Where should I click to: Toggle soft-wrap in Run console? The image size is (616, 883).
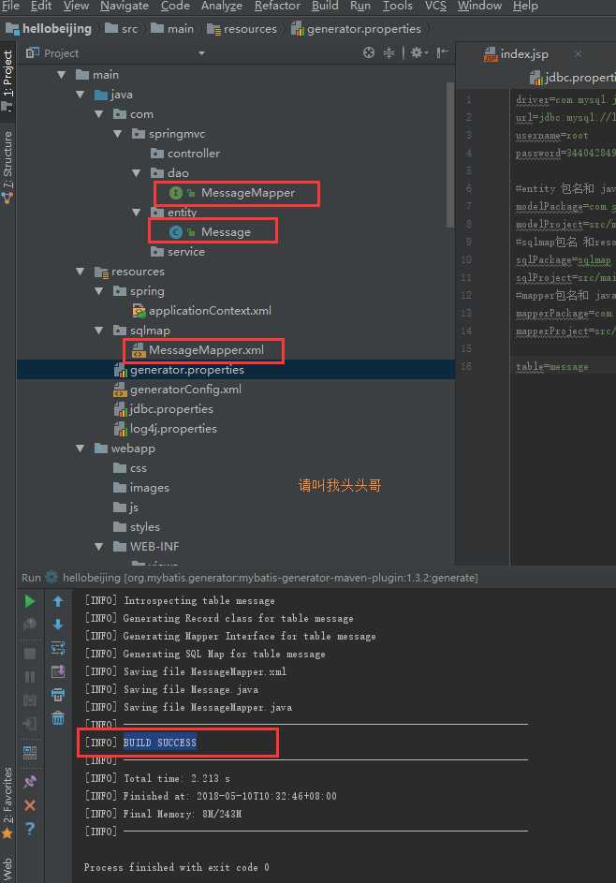58,648
